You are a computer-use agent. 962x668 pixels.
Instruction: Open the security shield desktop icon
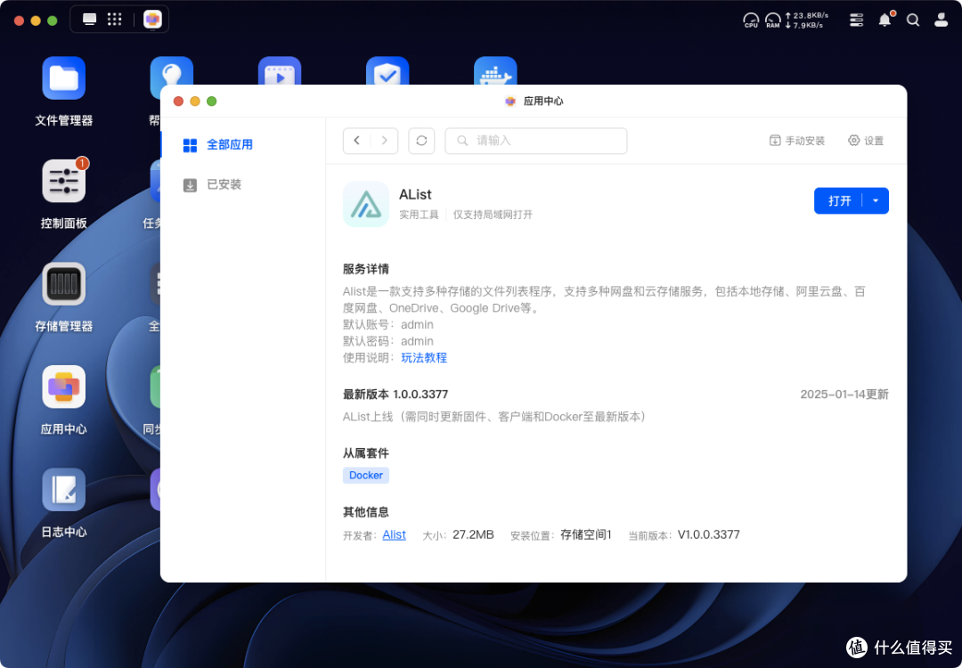coord(387,71)
